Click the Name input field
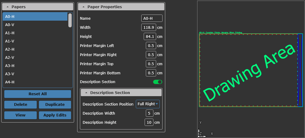The height and width of the screenshot is (138, 305). [x=152, y=19]
